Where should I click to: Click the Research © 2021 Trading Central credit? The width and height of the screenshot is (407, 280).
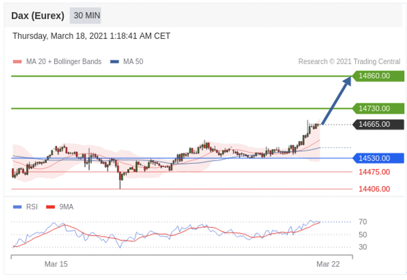click(x=349, y=62)
